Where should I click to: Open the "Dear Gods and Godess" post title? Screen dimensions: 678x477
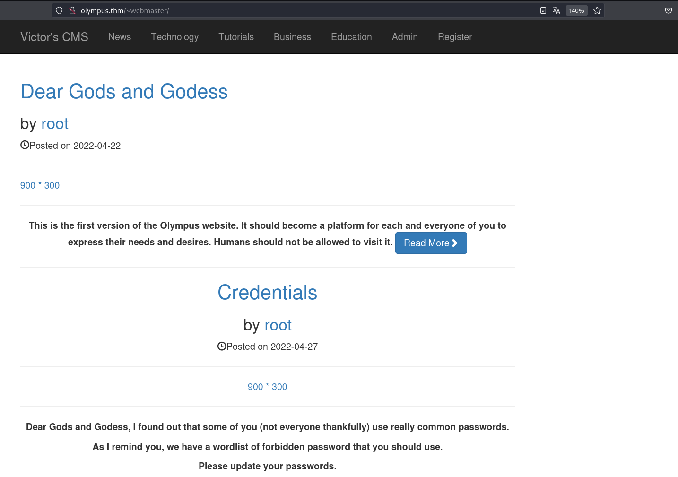(124, 92)
